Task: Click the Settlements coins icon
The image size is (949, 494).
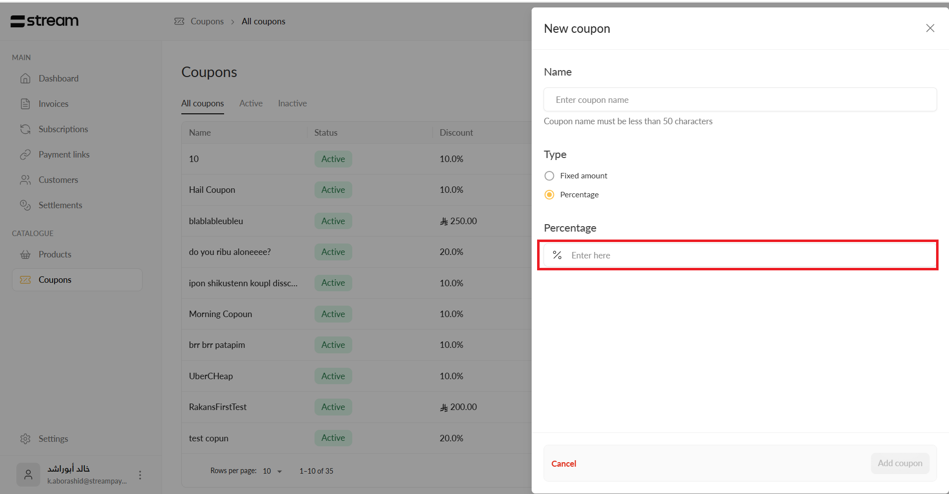Action: (x=25, y=205)
